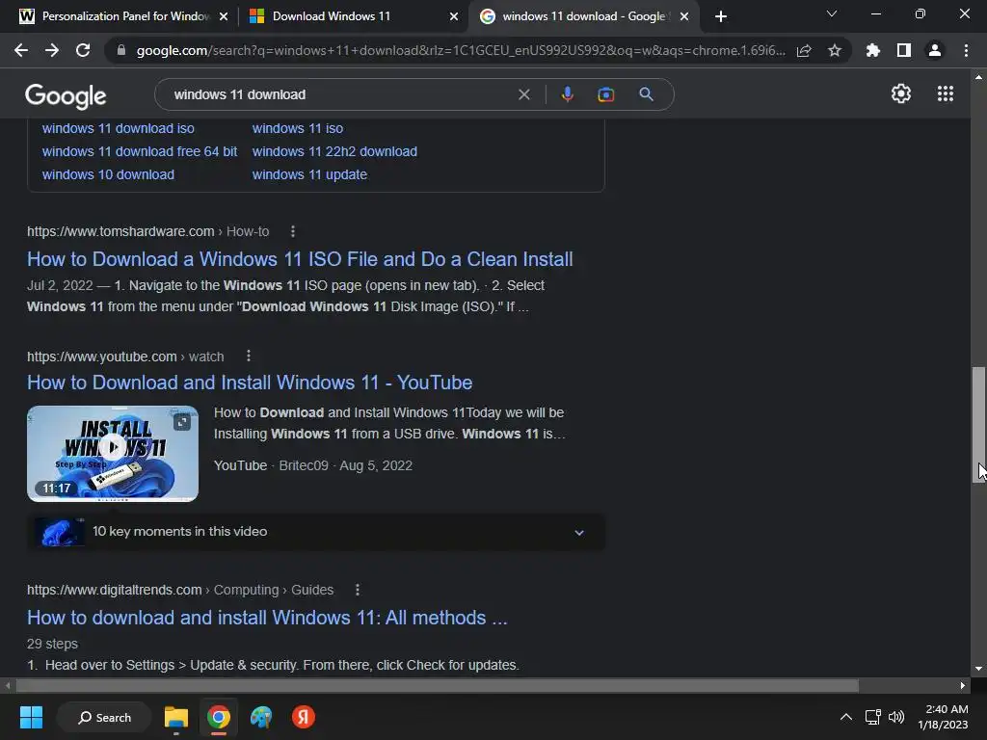Screen dimensions: 987x740
Task: Click the right arrow of the horizontal scrollbar
Action: (x=963, y=685)
